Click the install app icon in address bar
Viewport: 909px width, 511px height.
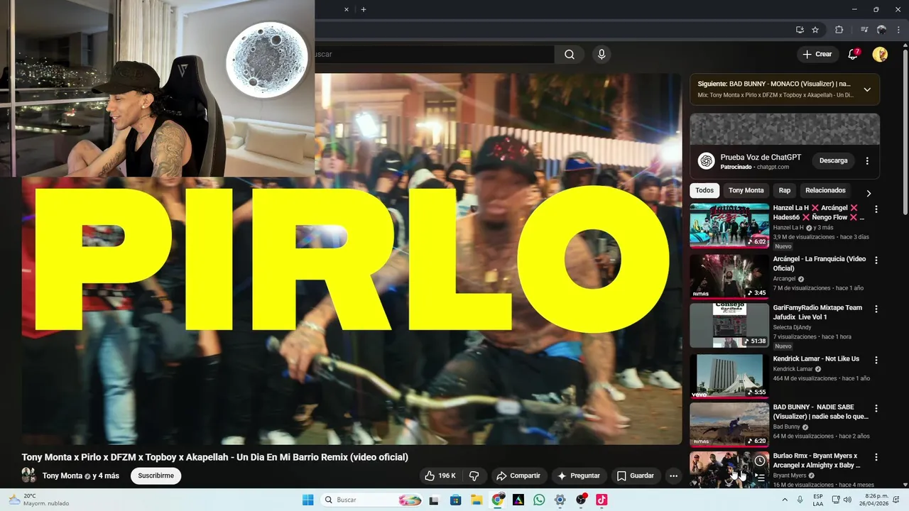(x=800, y=30)
